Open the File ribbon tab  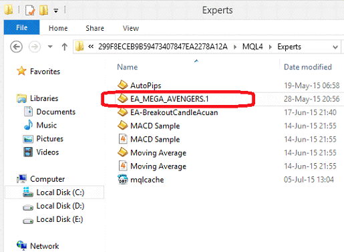(x=21, y=27)
